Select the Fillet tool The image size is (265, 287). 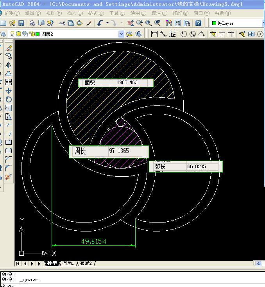[9, 168]
